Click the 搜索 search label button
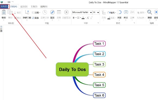This screenshot has height=100, width=158. (150, 18)
